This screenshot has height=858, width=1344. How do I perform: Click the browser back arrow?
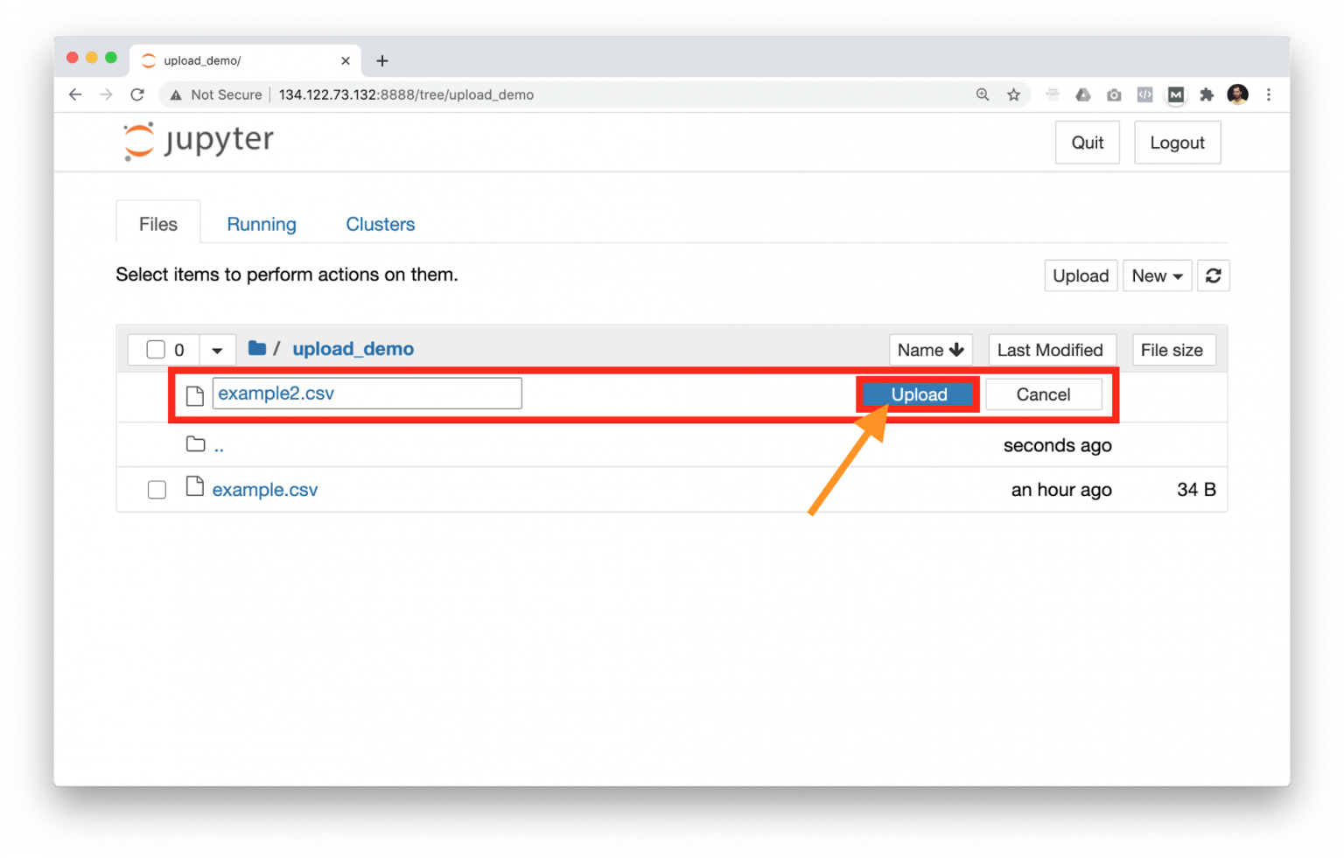[x=75, y=94]
